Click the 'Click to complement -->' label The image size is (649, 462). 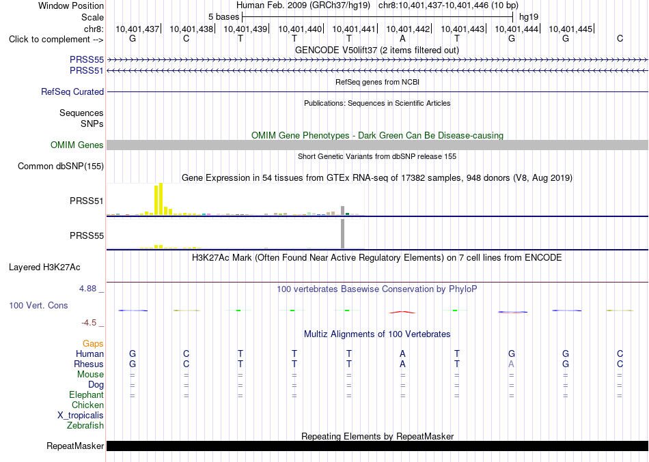56,40
